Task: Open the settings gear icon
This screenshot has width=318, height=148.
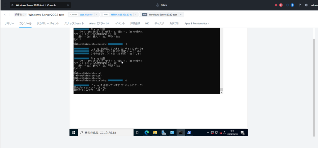Action: point(306,5)
